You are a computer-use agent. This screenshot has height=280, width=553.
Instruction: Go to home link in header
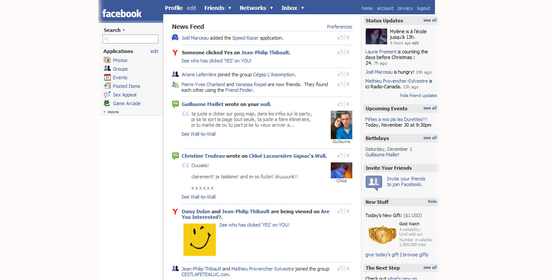click(x=367, y=8)
